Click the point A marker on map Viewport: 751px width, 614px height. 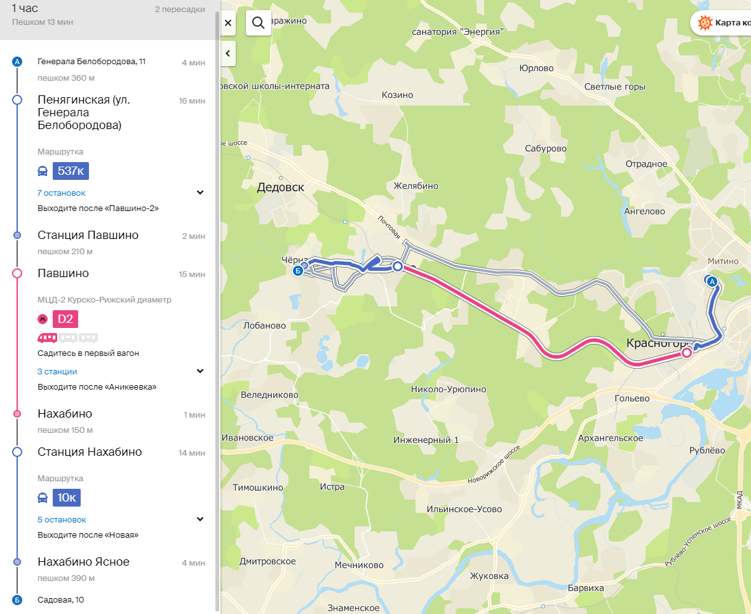pos(712,282)
